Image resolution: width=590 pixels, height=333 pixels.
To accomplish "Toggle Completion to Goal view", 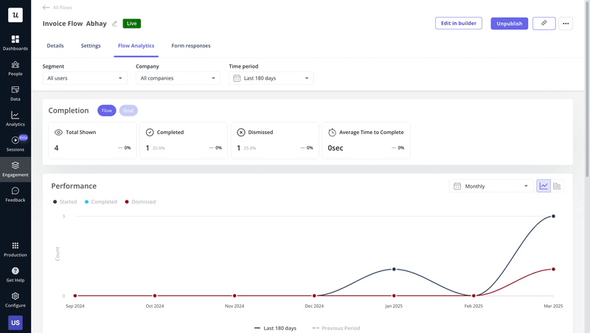I will point(128,111).
